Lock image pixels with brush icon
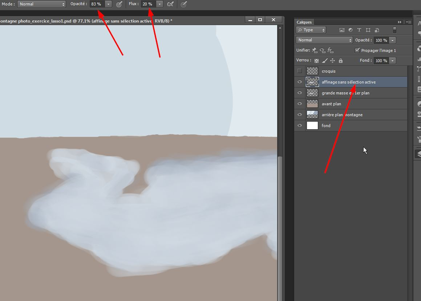 point(325,61)
